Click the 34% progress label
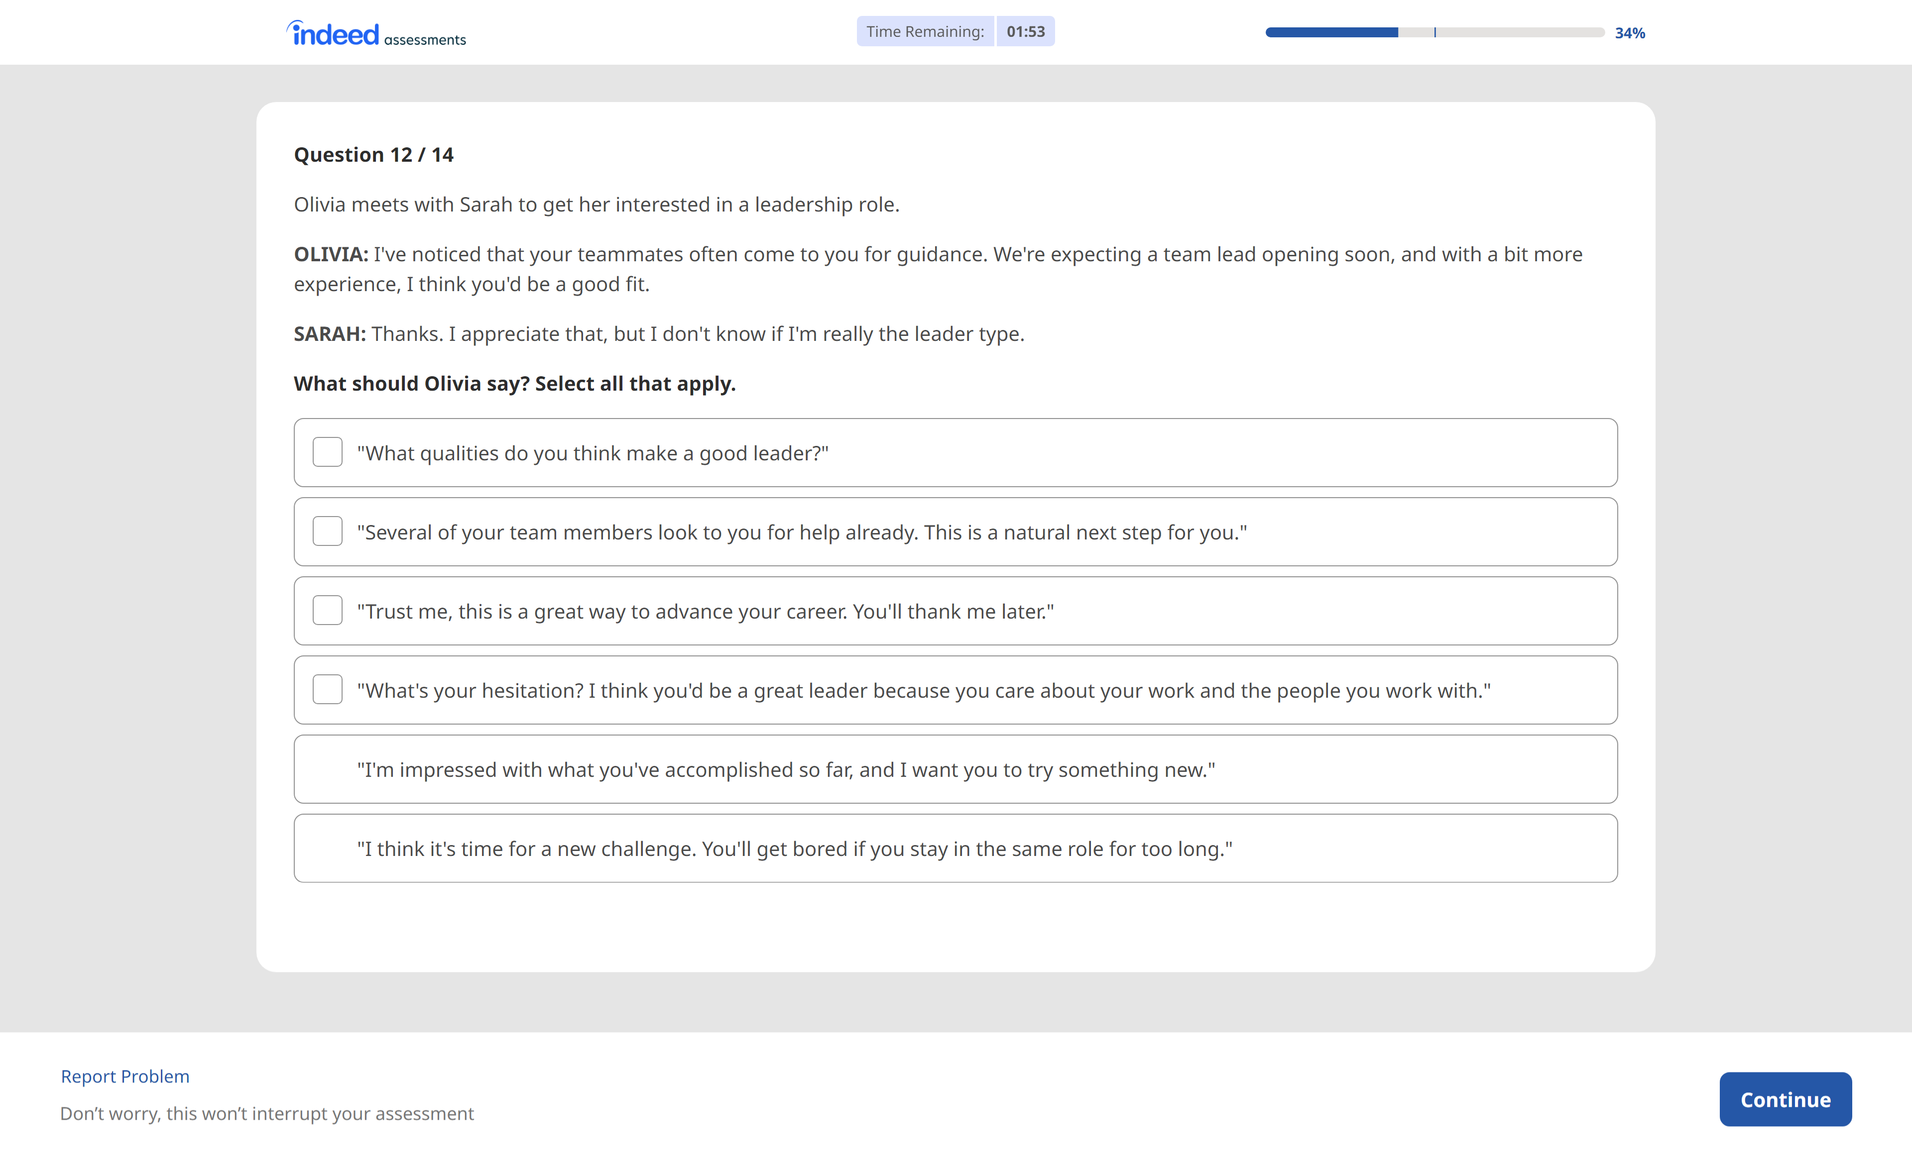1912x1167 pixels. pos(1630,32)
